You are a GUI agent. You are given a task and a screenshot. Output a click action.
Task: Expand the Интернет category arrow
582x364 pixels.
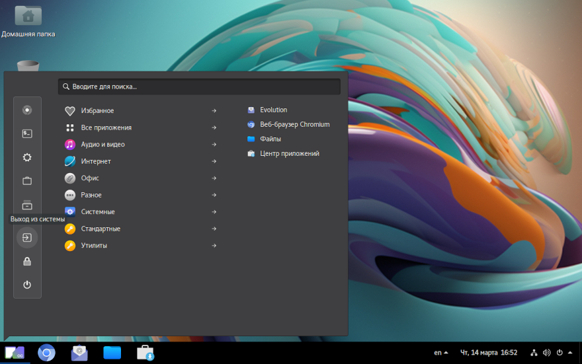214,161
